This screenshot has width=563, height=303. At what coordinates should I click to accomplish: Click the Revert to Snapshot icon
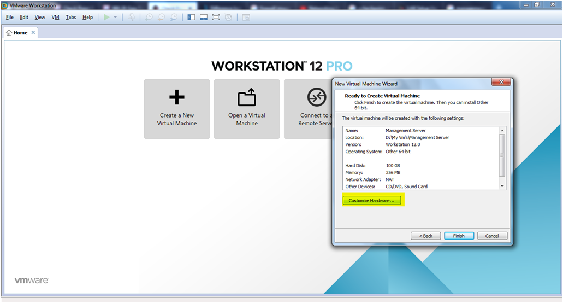[162, 18]
